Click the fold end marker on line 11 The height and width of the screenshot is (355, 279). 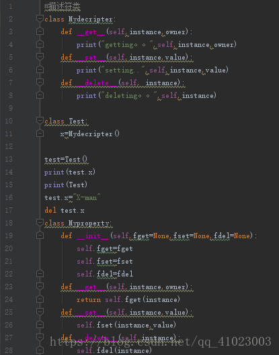tap(40, 134)
